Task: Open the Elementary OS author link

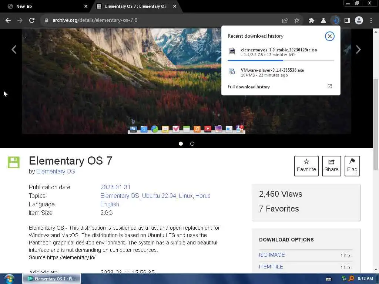Action: (x=56, y=172)
